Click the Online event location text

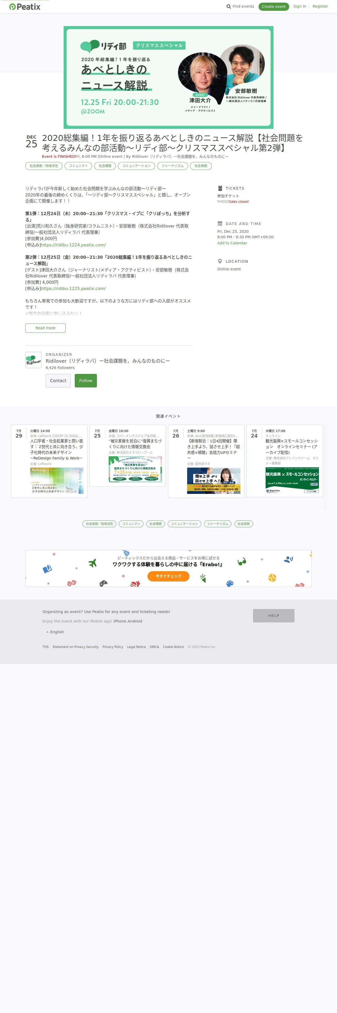[x=229, y=269]
